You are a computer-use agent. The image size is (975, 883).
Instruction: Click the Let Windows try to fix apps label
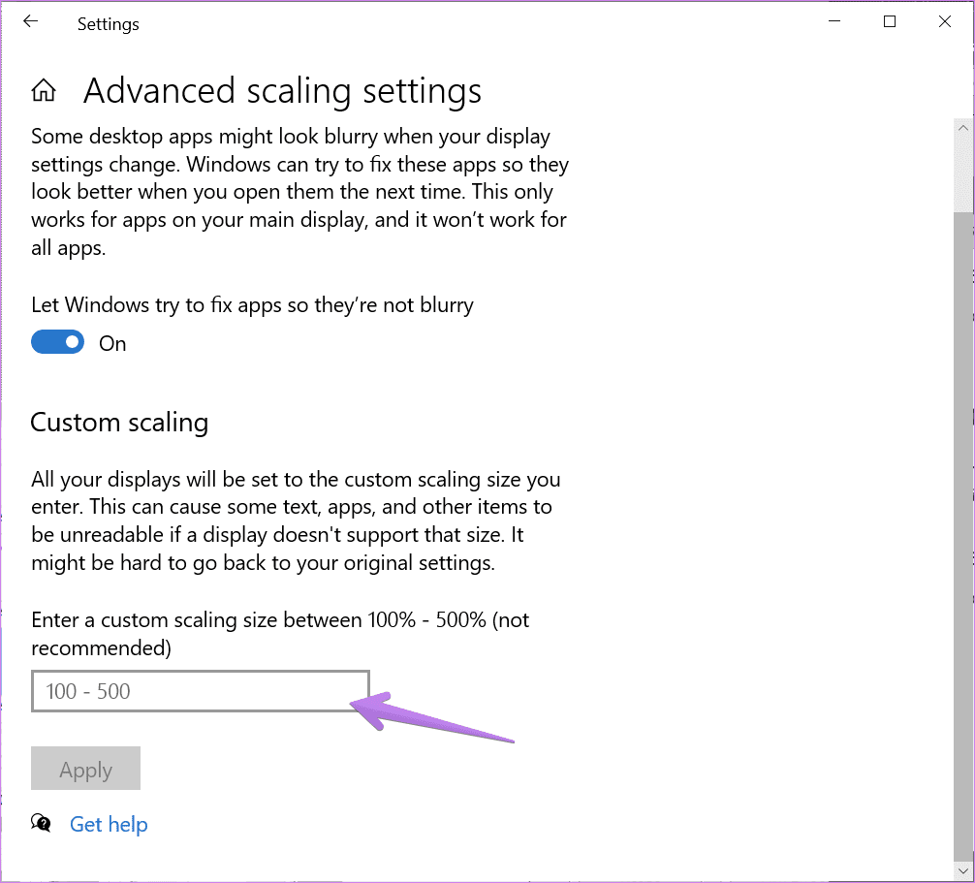pos(252,305)
